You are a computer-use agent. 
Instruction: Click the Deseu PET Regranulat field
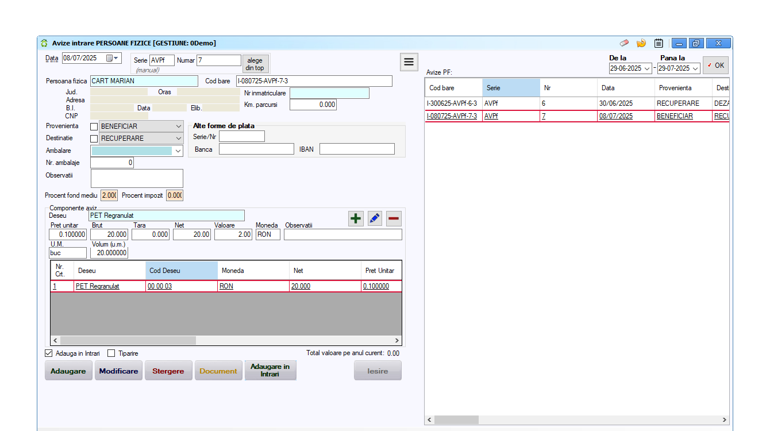166,215
